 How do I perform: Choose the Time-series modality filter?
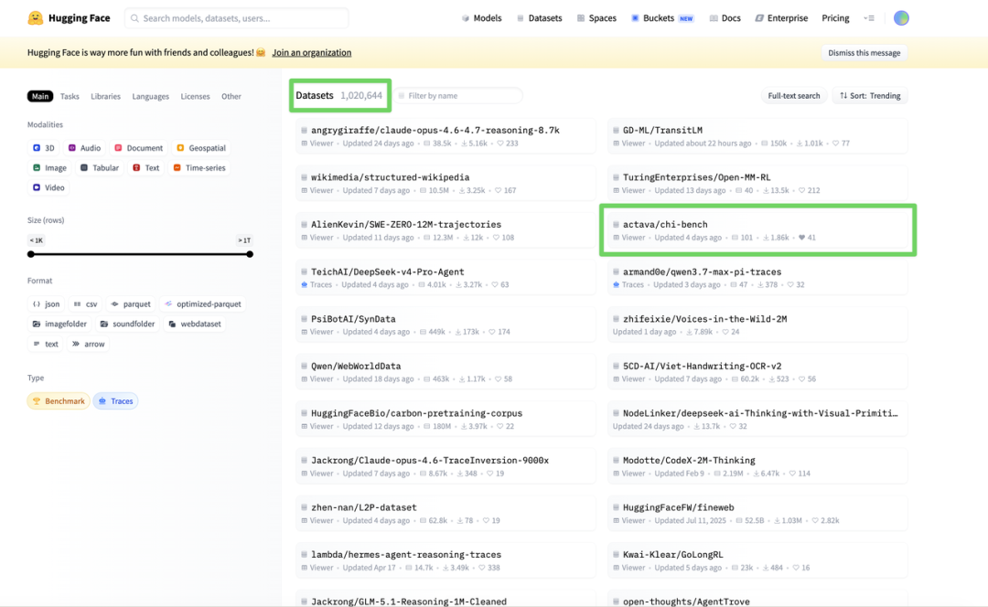tap(199, 168)
